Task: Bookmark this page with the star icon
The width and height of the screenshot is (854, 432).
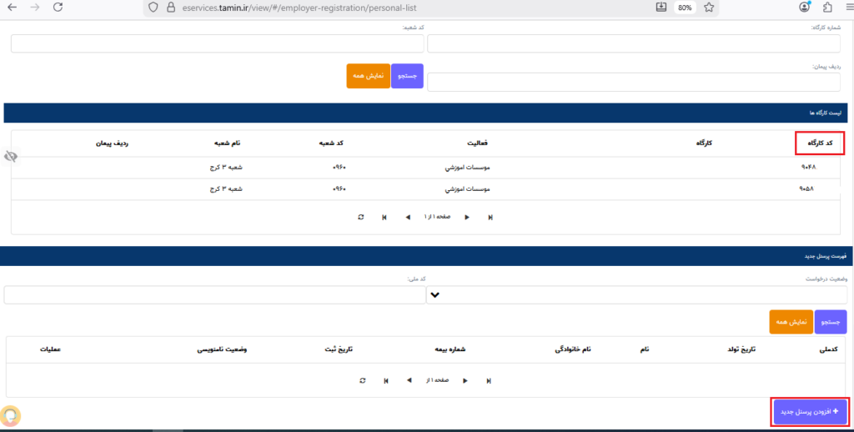Action: point(709,8)
